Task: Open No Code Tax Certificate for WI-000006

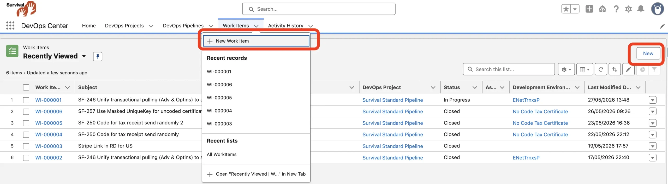Action: point(540,111)
